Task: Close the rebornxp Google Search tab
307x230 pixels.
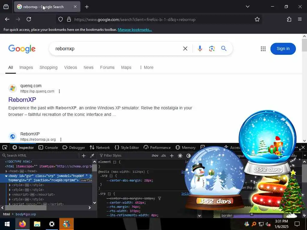Action: [75, 7]
